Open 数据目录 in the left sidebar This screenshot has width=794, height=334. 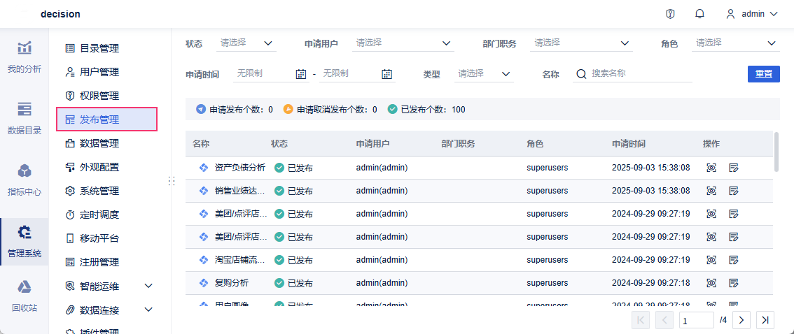[25, 117]
